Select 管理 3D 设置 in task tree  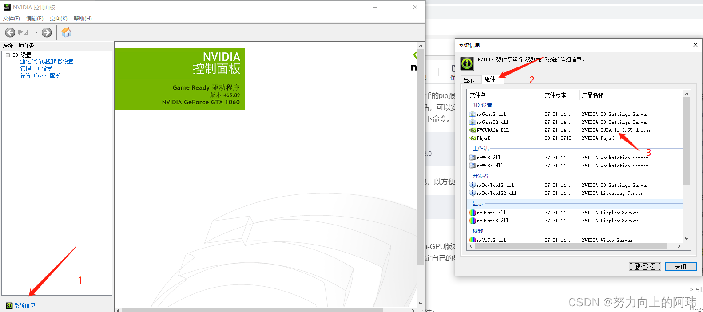coord(36,68)
